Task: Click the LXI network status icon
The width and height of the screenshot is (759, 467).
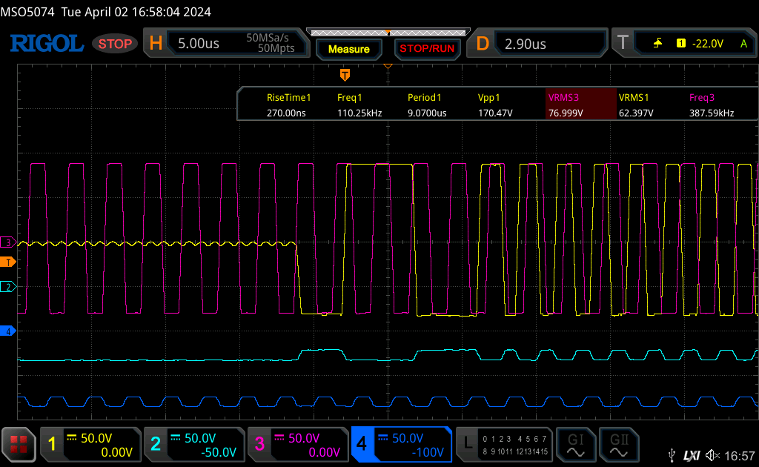Action: click(x=692, y=455)
